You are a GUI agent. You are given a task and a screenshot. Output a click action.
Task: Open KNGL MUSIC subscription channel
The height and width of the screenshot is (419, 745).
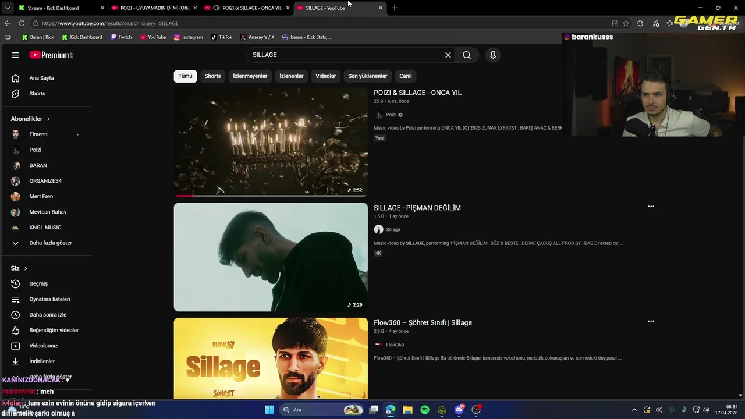click(x=46, y=228)
